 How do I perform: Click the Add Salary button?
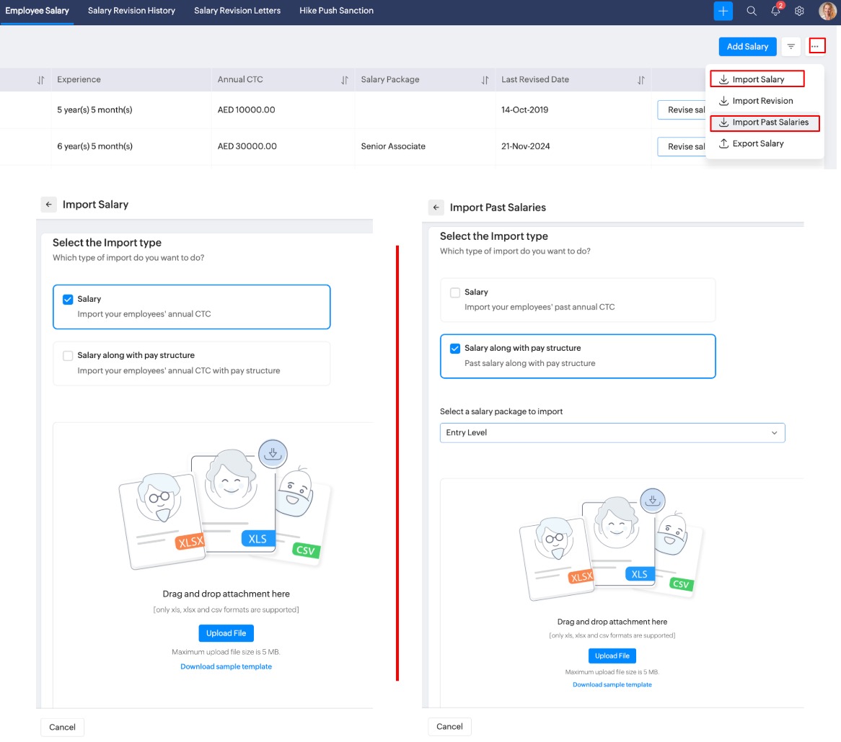(747, 46)
